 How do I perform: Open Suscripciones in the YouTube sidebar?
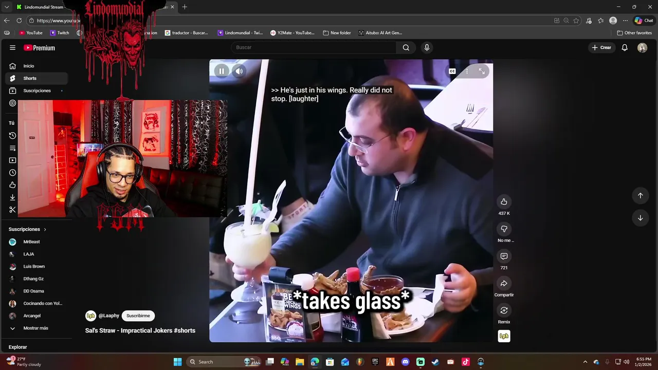pos(36,90)
